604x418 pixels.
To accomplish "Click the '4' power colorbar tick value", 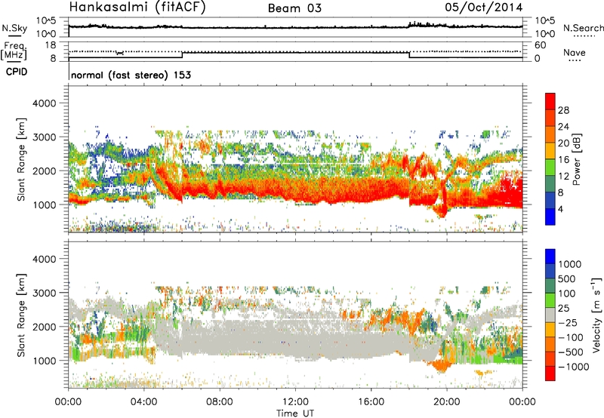I will point(560,210).
